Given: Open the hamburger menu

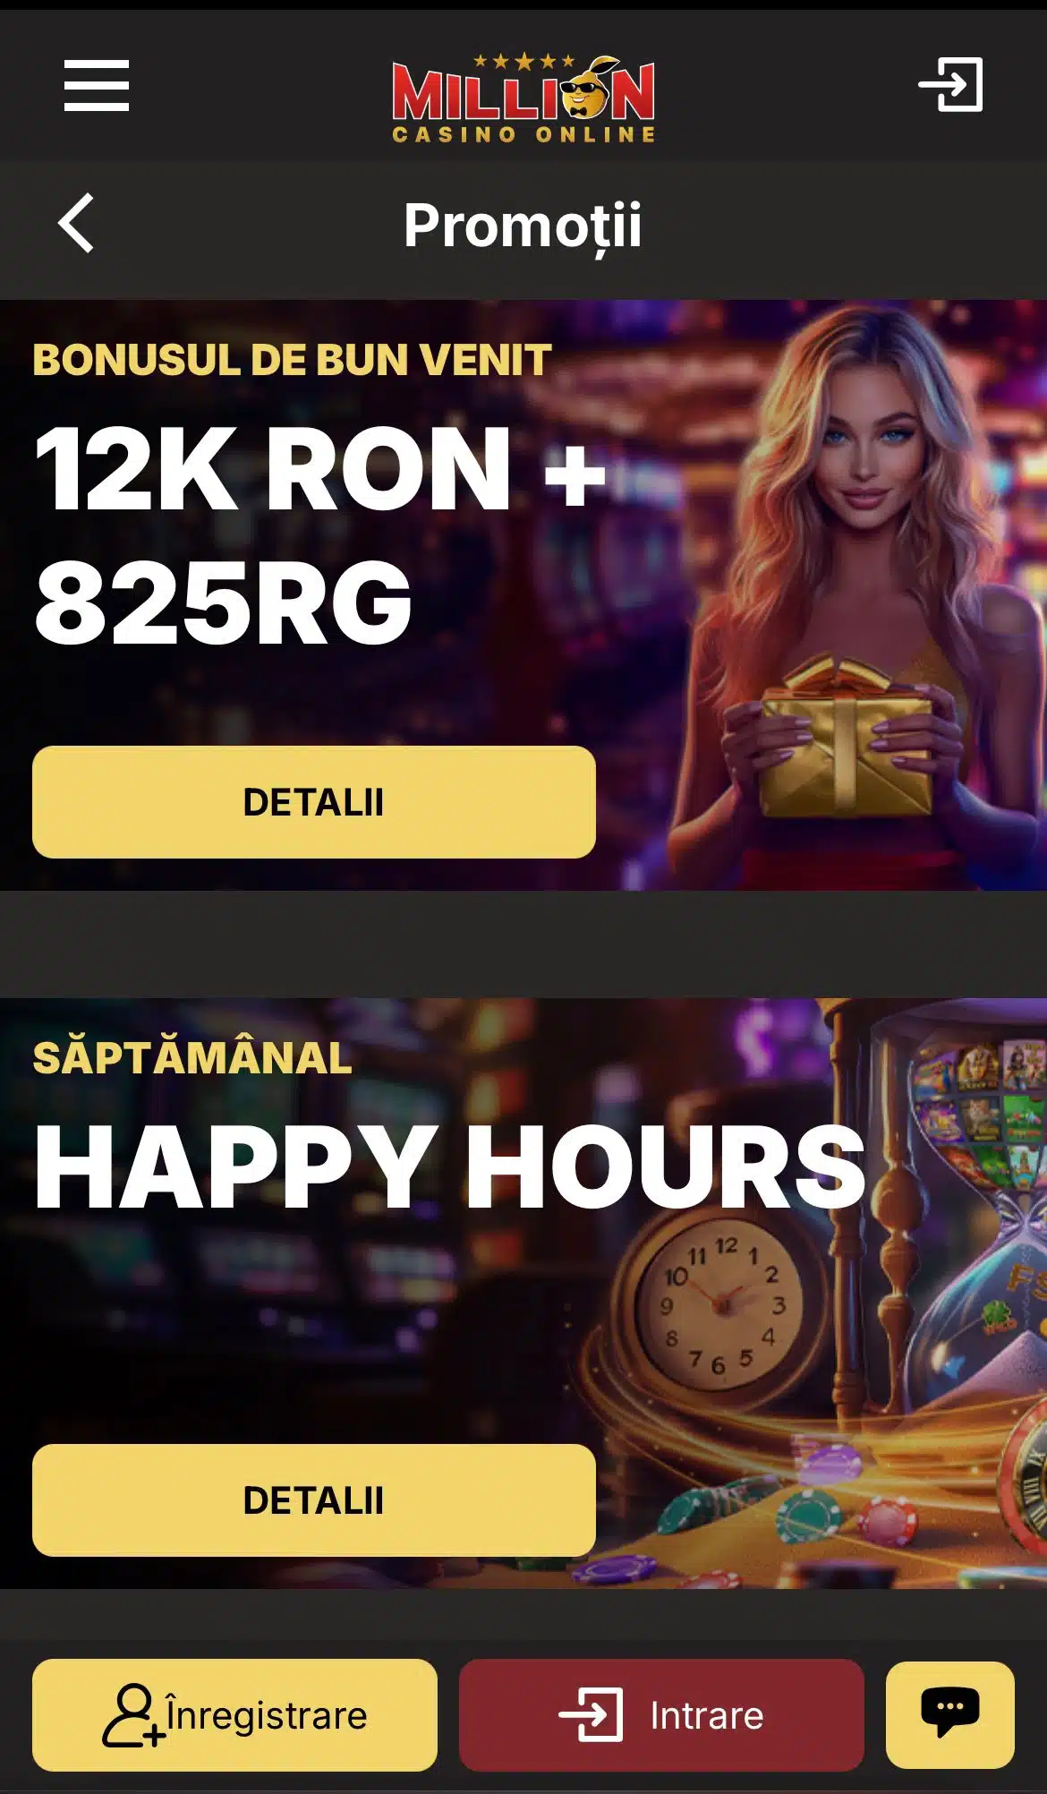Looking at the screenshot, I should pos(97,86).
